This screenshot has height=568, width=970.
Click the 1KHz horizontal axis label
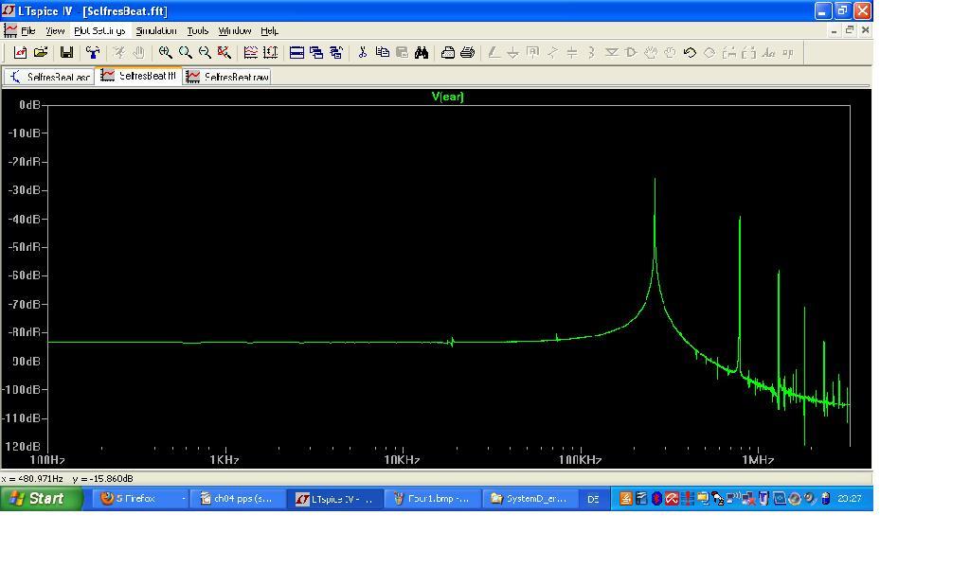pos(224,460)
